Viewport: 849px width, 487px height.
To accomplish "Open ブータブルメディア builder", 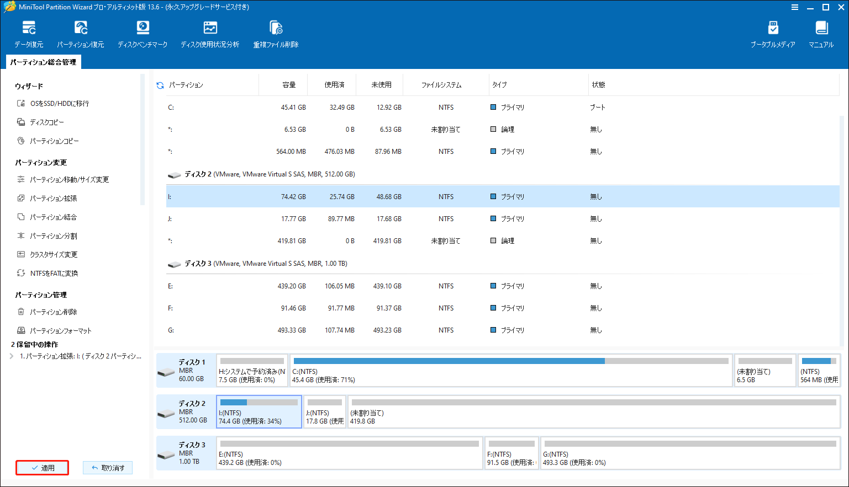I will pyautogui.click(x=773, y=34).
